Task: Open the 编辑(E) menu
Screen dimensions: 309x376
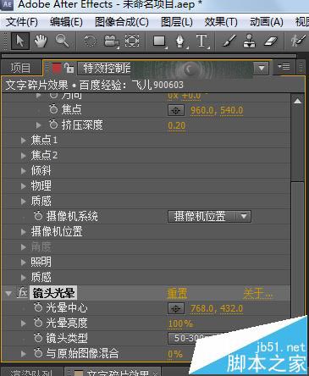Action: coord(66,22)
